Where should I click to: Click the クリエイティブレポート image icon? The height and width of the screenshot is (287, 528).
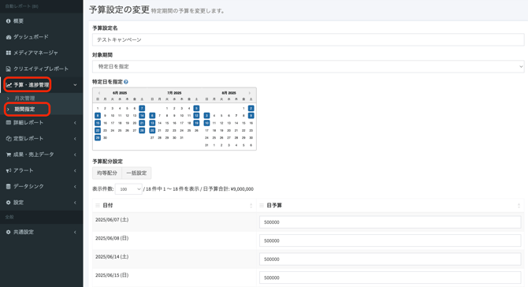9,69
